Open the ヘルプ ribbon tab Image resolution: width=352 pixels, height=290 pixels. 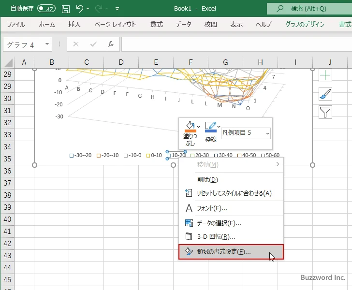click(x=264, y=24)
